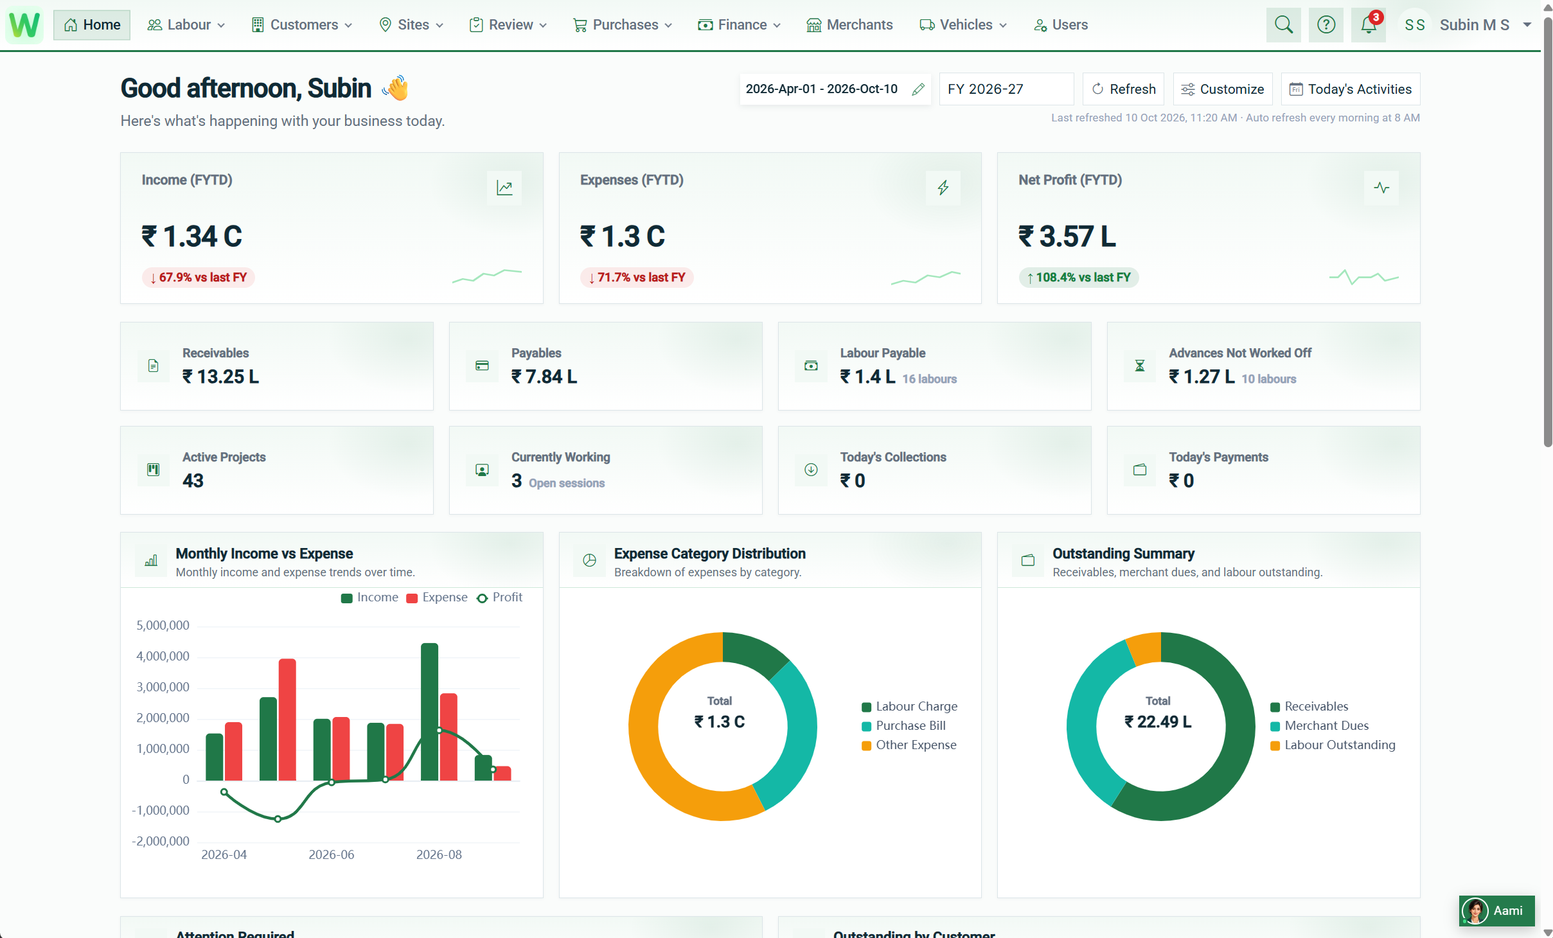Click Other Expense orange legend swatch
This screenshot has height=938, width=1553.
click(x=866, y=746)
